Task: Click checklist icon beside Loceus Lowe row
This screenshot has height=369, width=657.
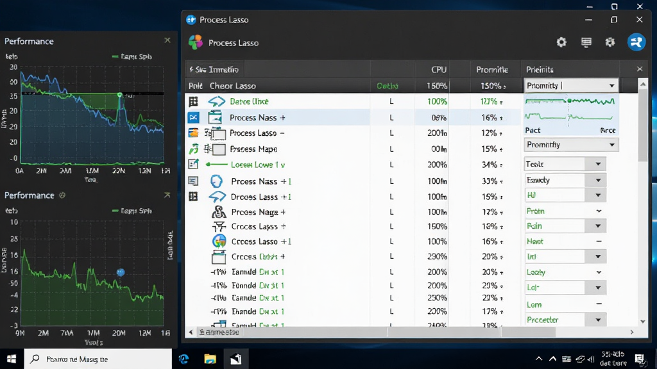Action: (x=193, y=165)
